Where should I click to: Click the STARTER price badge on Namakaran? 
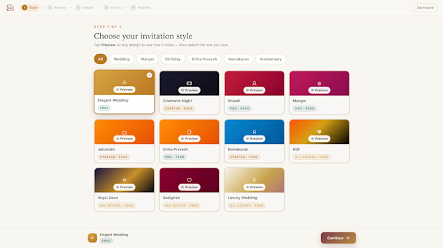coord(244,157)
